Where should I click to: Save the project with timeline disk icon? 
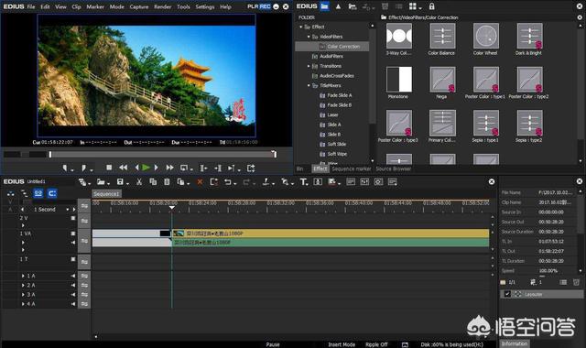(120, 181)
